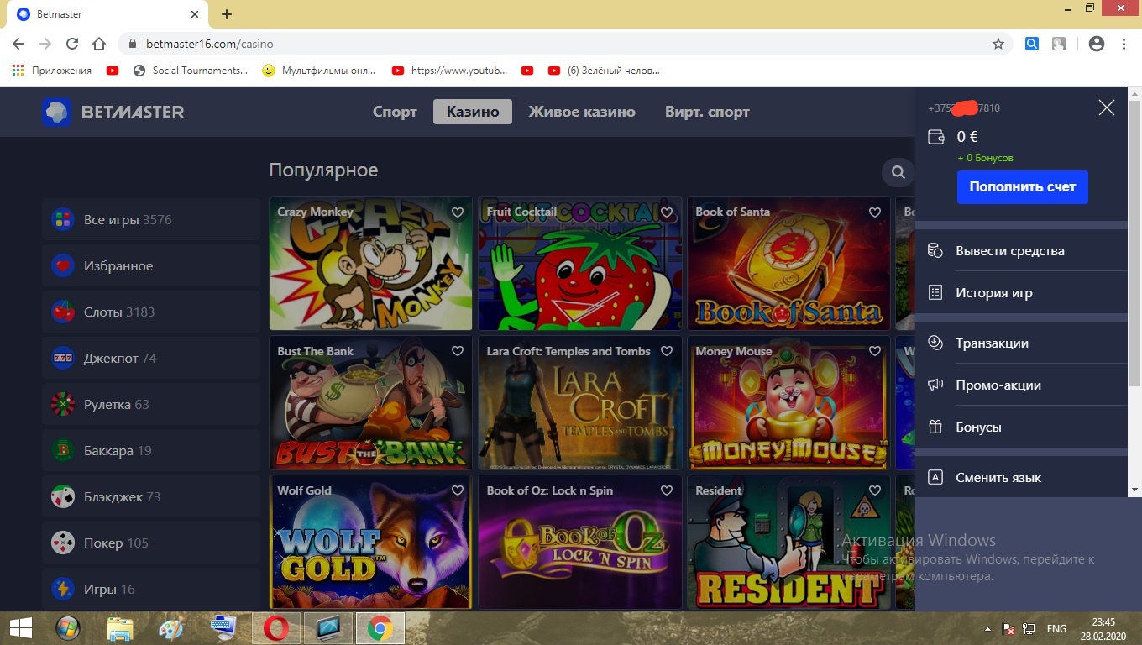The height and width of the screenshot is (645, 1142).
Task: Open Chrome profile avatar icon
Action: click(1096, 44)
